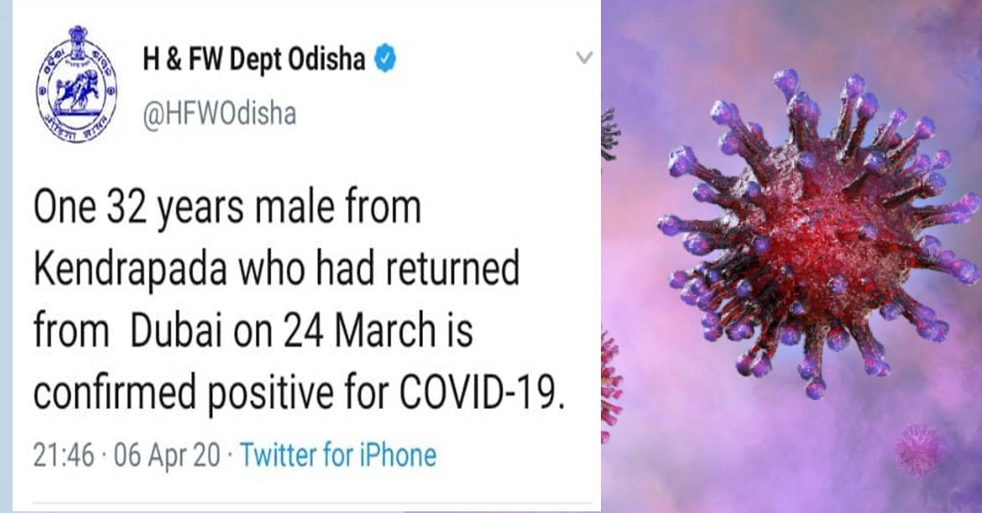The height and width of the screenshot is (513, 982).
Task: Click the Twitter for iPhone source link
Action: [338, 455]
